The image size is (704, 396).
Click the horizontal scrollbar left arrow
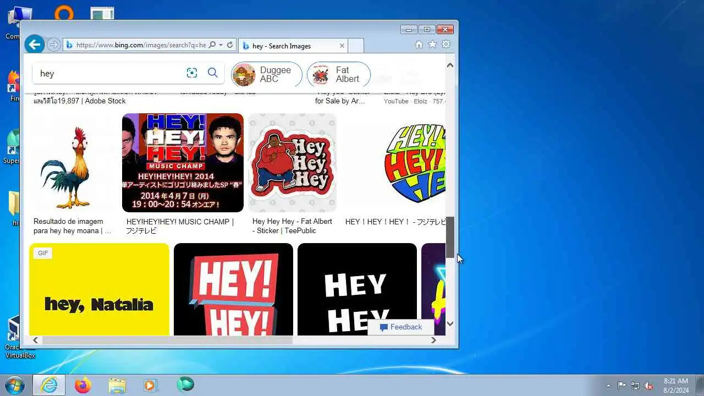pyautogui.click(x=35, y=340)
